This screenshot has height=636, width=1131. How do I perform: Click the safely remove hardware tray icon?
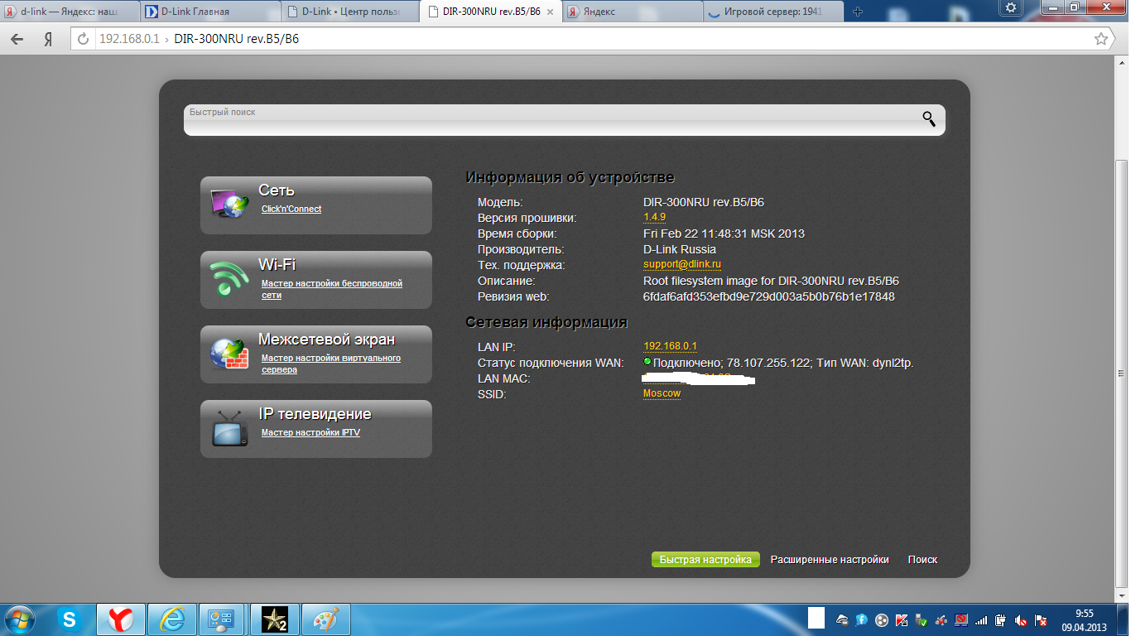tap(921, 619)
